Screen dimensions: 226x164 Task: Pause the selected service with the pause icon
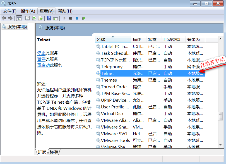click(x=77, y=18)
